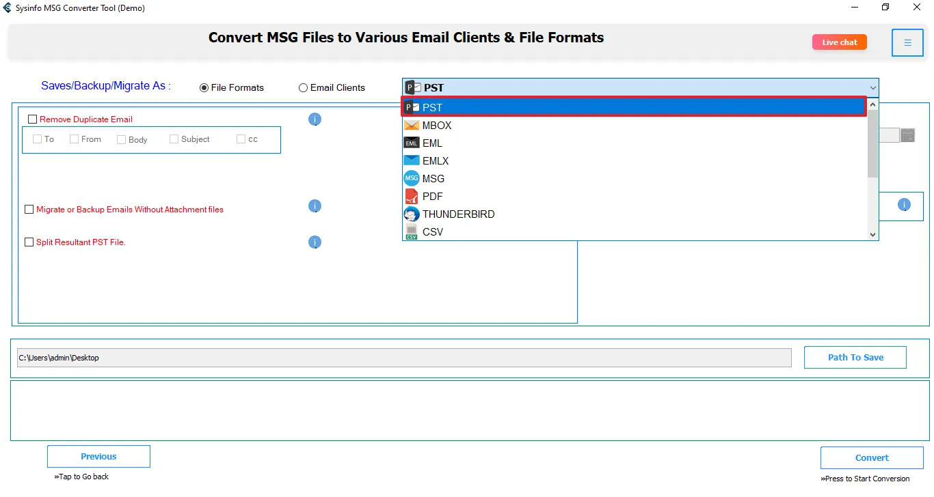934x497 pixels.
Task: Collapse the PST format dropdown arrow
Action: point(872,88)
